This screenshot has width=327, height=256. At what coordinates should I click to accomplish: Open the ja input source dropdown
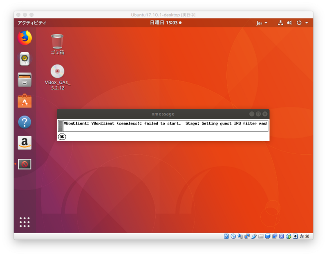click(x=262, y=23)
